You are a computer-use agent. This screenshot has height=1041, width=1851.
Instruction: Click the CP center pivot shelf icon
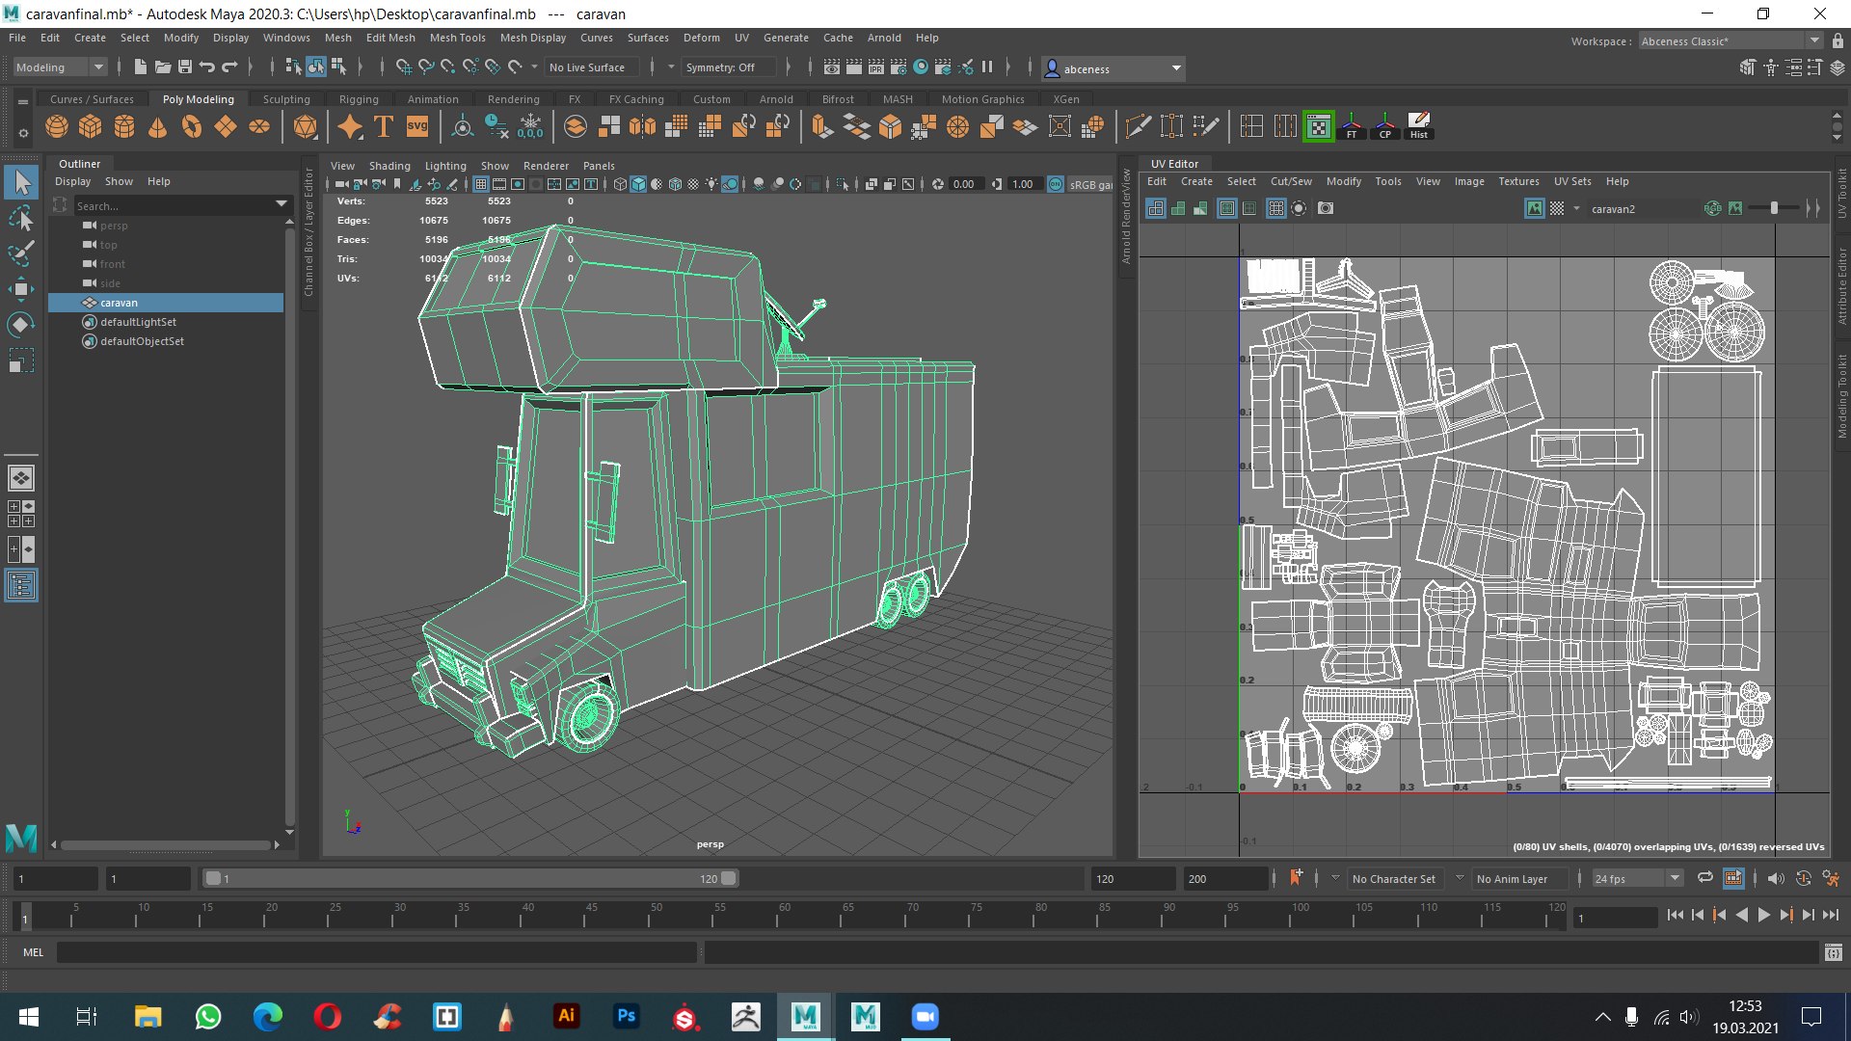click(1385, 126)
